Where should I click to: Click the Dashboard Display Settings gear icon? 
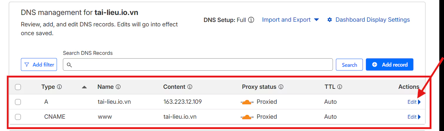(330, 20)
